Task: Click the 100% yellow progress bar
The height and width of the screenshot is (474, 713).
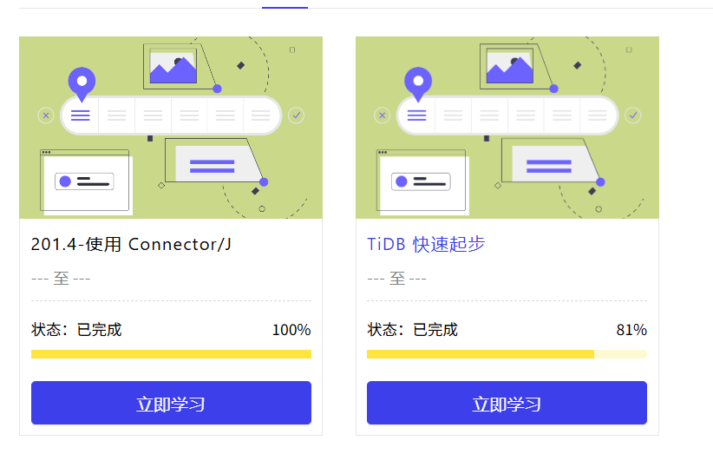Action: [171, 354]
